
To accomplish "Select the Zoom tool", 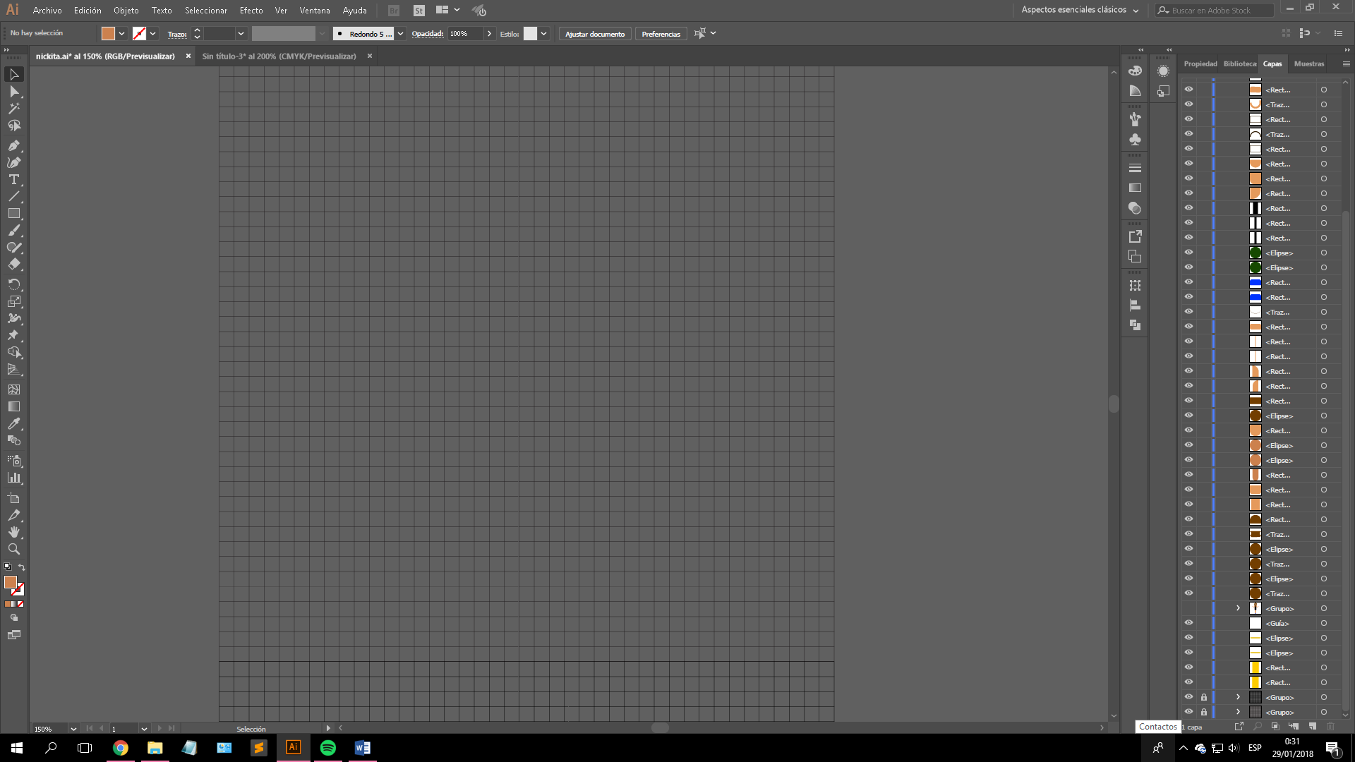I will click(x=13, y=549).
